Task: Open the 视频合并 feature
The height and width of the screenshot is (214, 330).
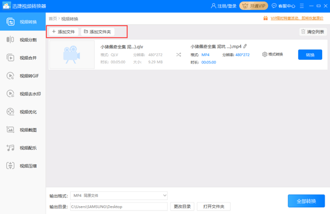Action: point(23,58)
